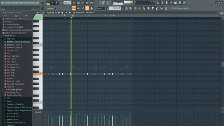Select the Paint brush tool
Viewport: 224px width, 126px height.
coord(50,13)
